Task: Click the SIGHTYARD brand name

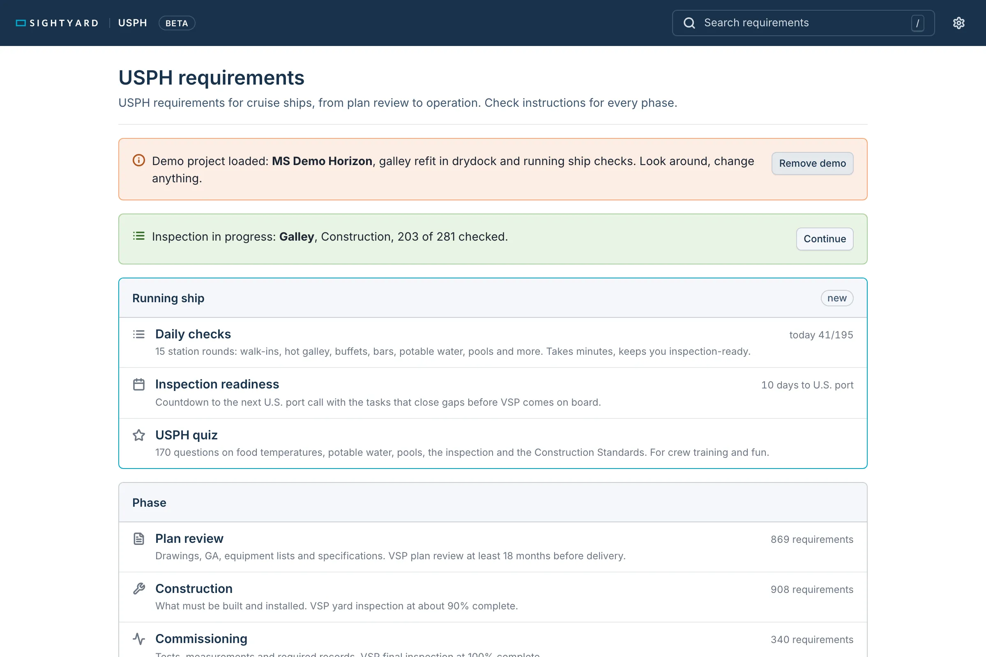Action: (x=64, y=23)
